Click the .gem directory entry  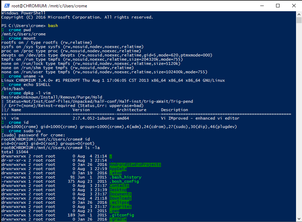pos(114,211)
